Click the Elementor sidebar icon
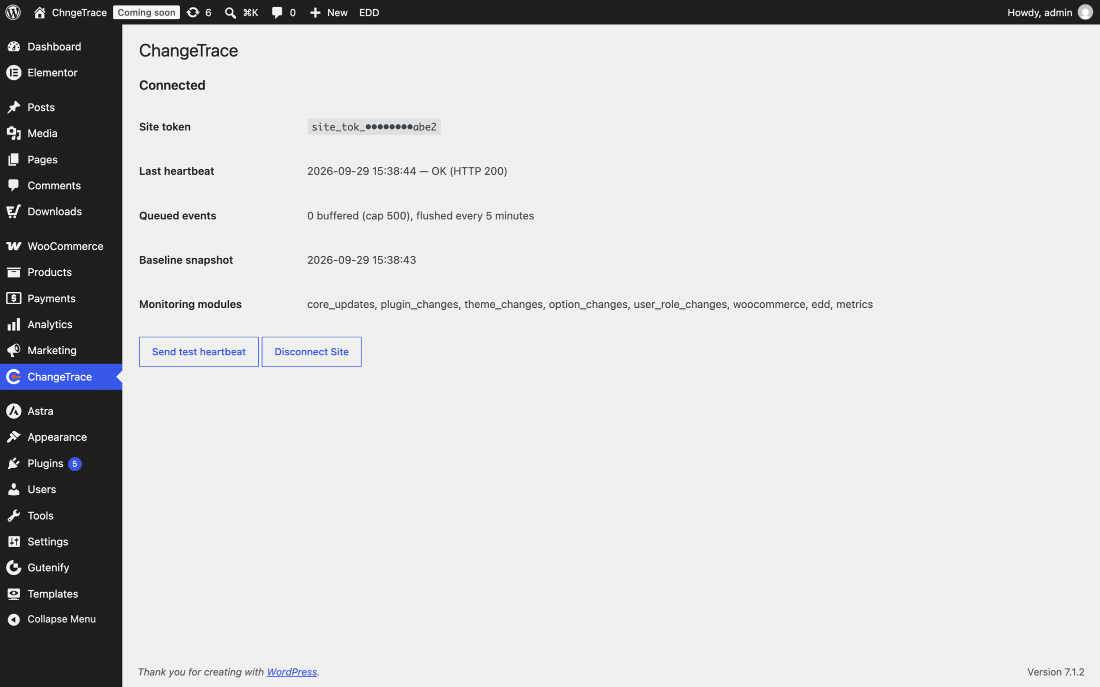The width and height of the screenshot is (1100, 687). pos(14,72)
